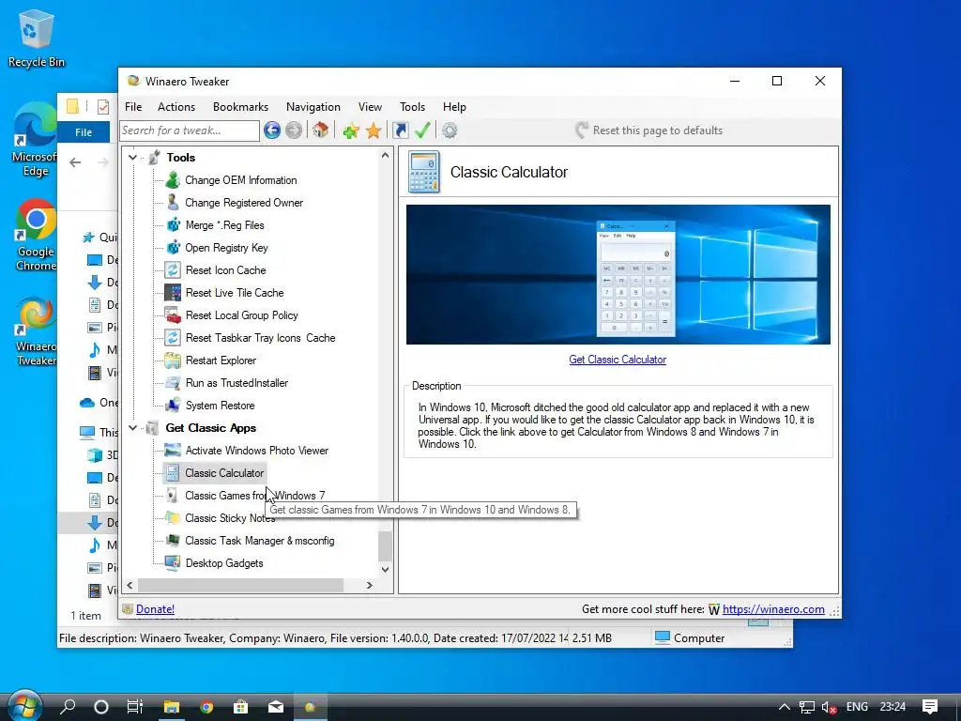Click the Get Classic Calculator link
This screenshot has width=961, height=721.
tap(618, 360)
